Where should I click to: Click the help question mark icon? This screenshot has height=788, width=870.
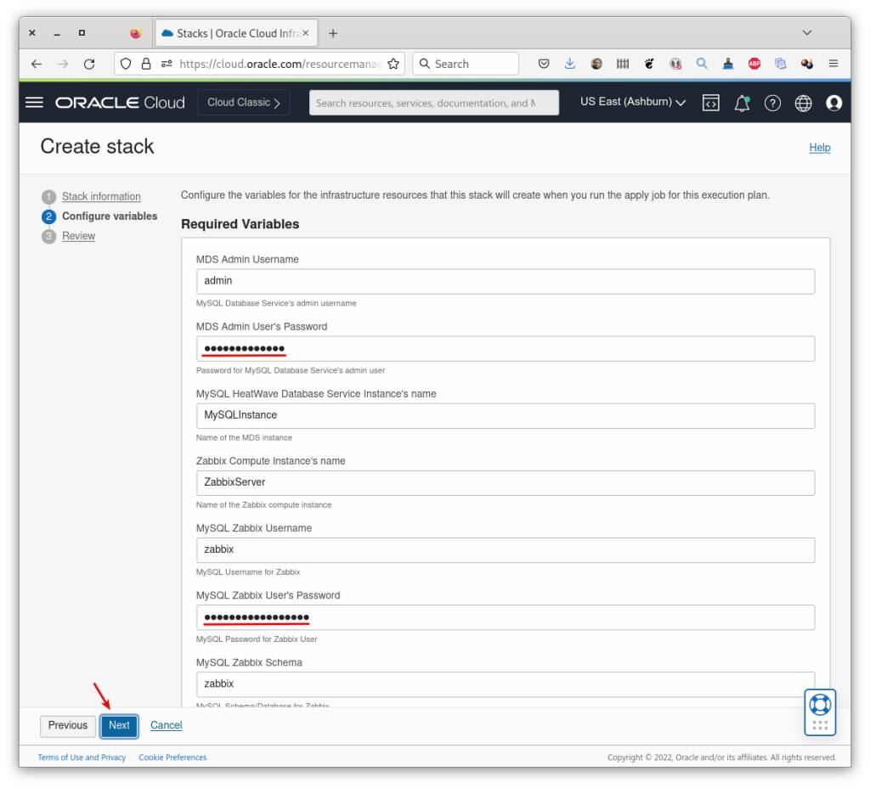pos(772,103)
